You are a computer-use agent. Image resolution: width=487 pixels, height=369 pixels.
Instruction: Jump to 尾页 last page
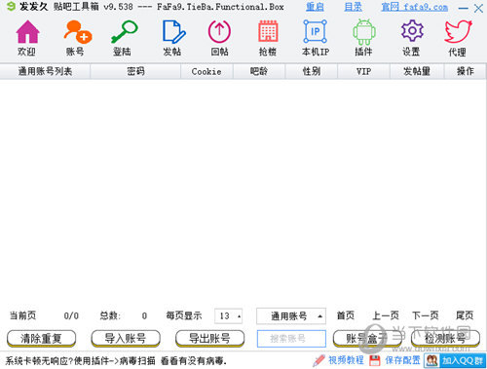pyautogui.click(x=465, y=315)
